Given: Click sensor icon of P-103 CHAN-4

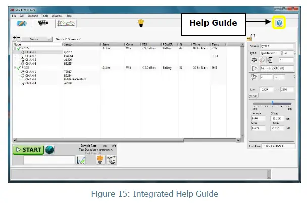Looking at the screenshot, I should pyautogui.click(x=23, y=83).
